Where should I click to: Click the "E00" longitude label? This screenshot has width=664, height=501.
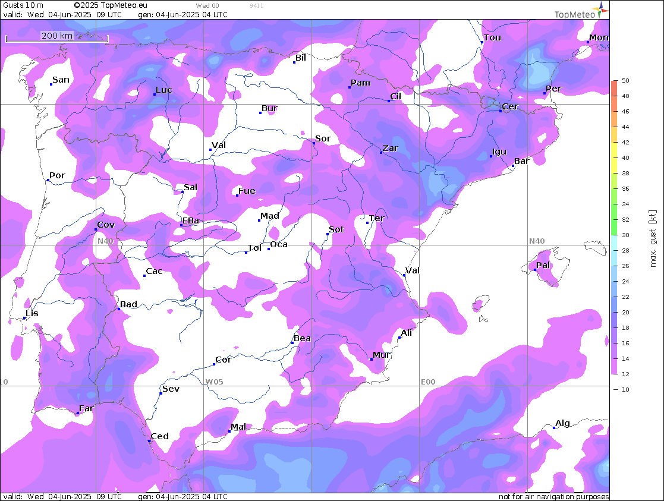pos(428,382)
